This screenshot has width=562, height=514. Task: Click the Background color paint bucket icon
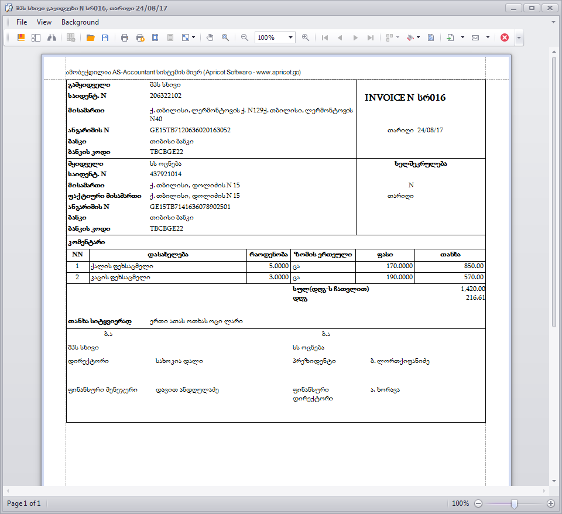410,37
